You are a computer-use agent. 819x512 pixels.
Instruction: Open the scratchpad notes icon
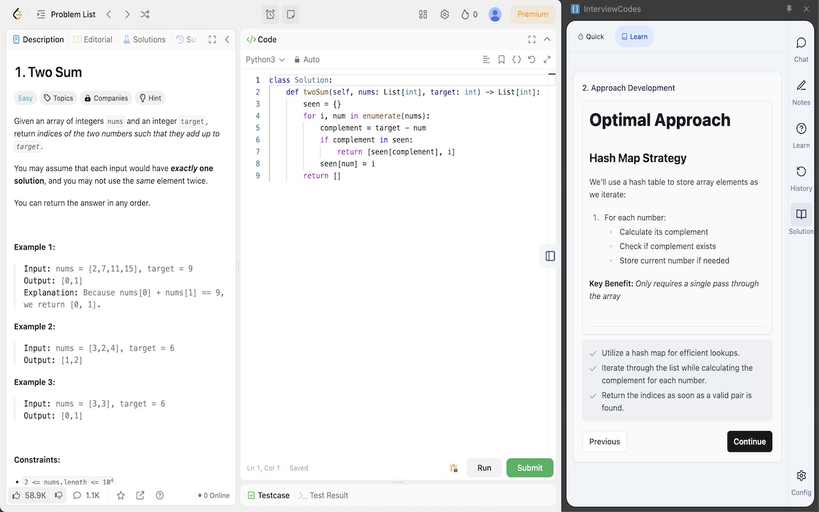point(290,14)
